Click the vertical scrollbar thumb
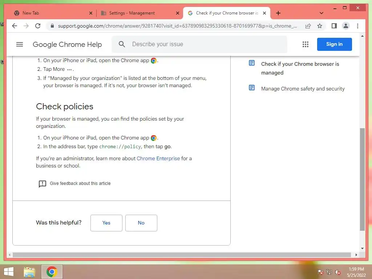 click(x=362, y=179)
